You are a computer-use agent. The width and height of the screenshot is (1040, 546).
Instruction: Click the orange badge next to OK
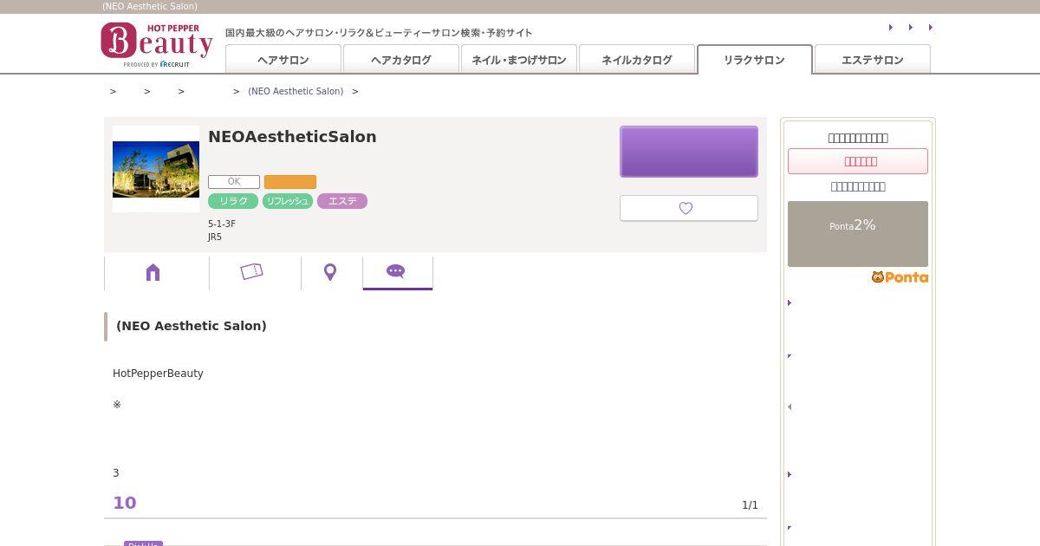click(x=290, y=182)
